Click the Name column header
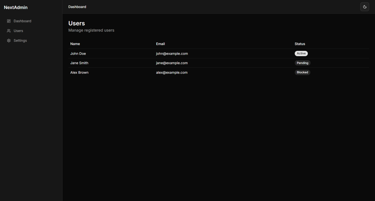Image resolution: width=375 pixels, height=201 pixels. pos(75,44)
